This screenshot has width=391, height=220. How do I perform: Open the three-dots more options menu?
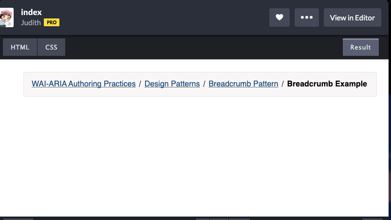tap(306, 17)
